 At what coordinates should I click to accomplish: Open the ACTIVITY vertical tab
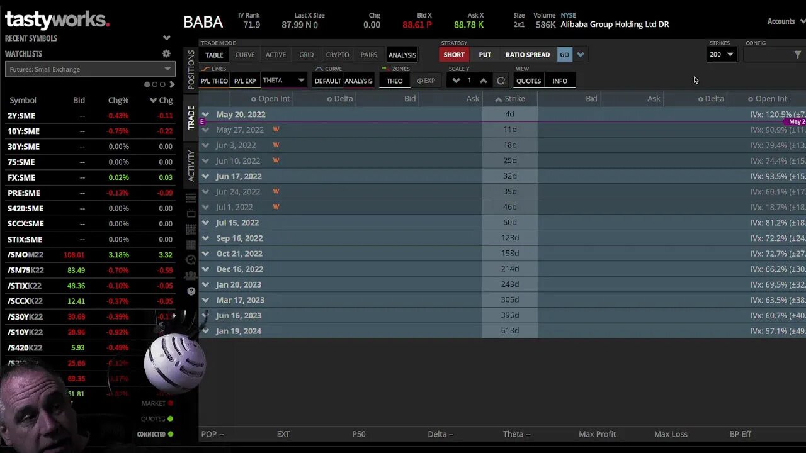coord(191,165)
